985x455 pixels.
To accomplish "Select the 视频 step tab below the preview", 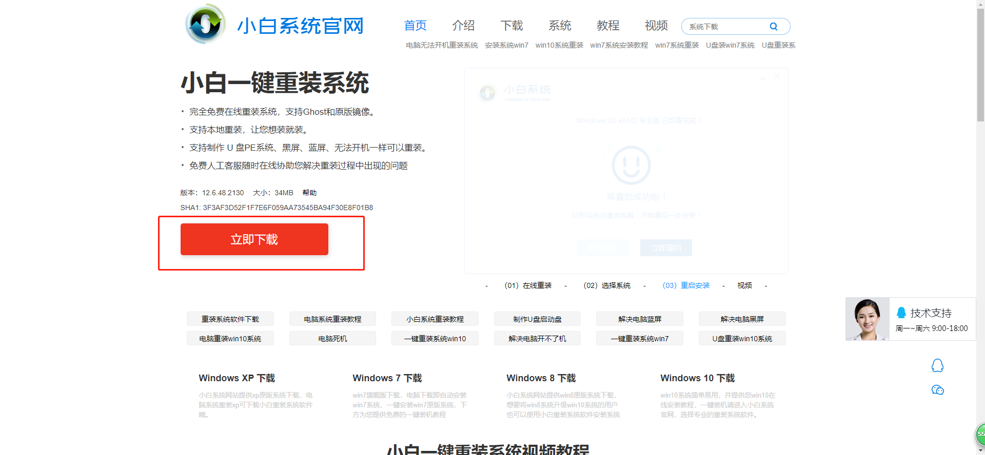I will click(x=745, y=285).
